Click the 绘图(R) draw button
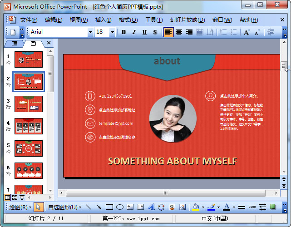The height and width of the screenshot is (227, 291). click(x=21, y=207)
